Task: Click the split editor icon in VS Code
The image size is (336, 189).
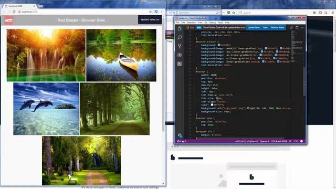Action: click(297, 27)
